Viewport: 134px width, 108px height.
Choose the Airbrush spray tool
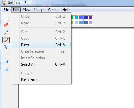(6, 47)
